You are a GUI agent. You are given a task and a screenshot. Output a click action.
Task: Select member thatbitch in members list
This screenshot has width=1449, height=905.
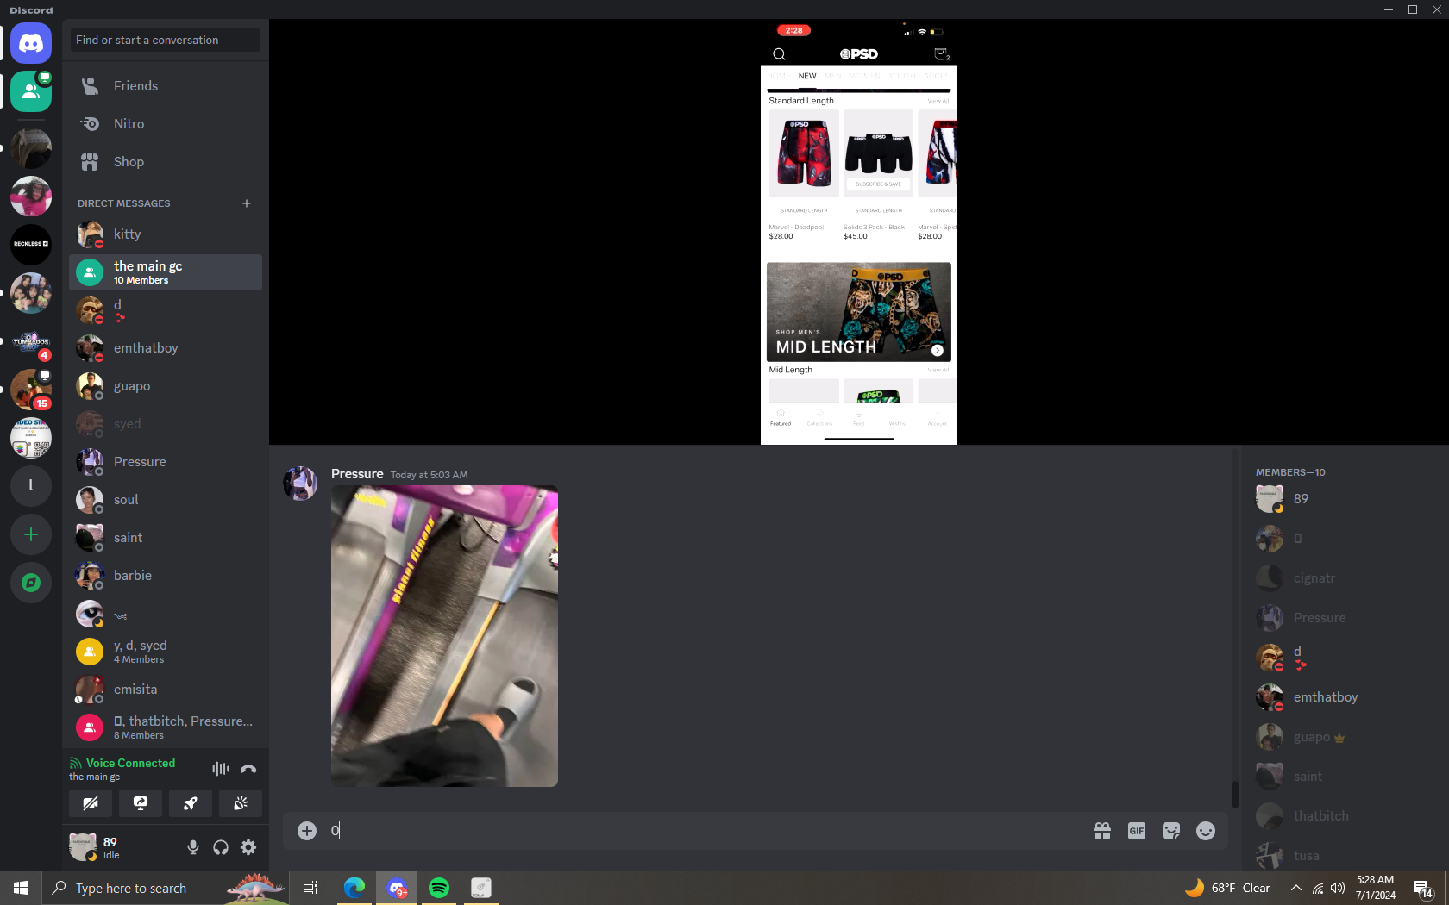(1345, 816)
